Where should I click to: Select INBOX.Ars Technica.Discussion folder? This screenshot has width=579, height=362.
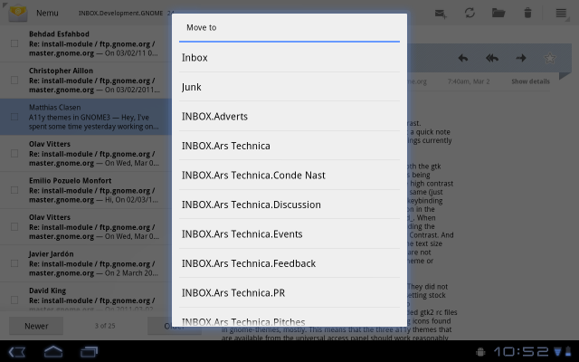click(289, 205)
